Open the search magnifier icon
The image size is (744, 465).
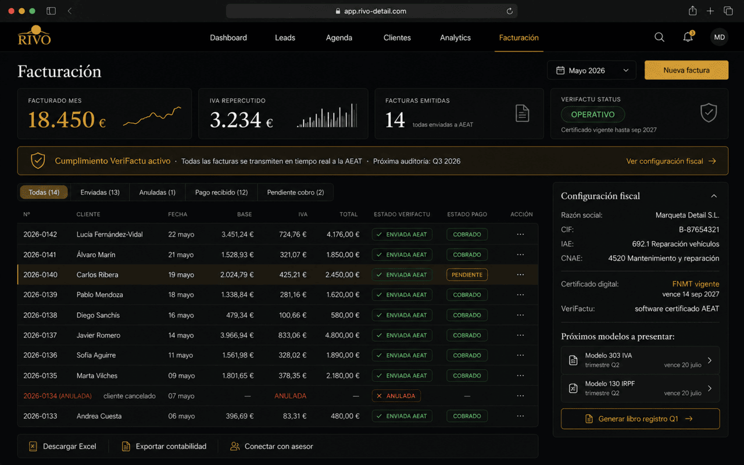click(x=659, y=37)
